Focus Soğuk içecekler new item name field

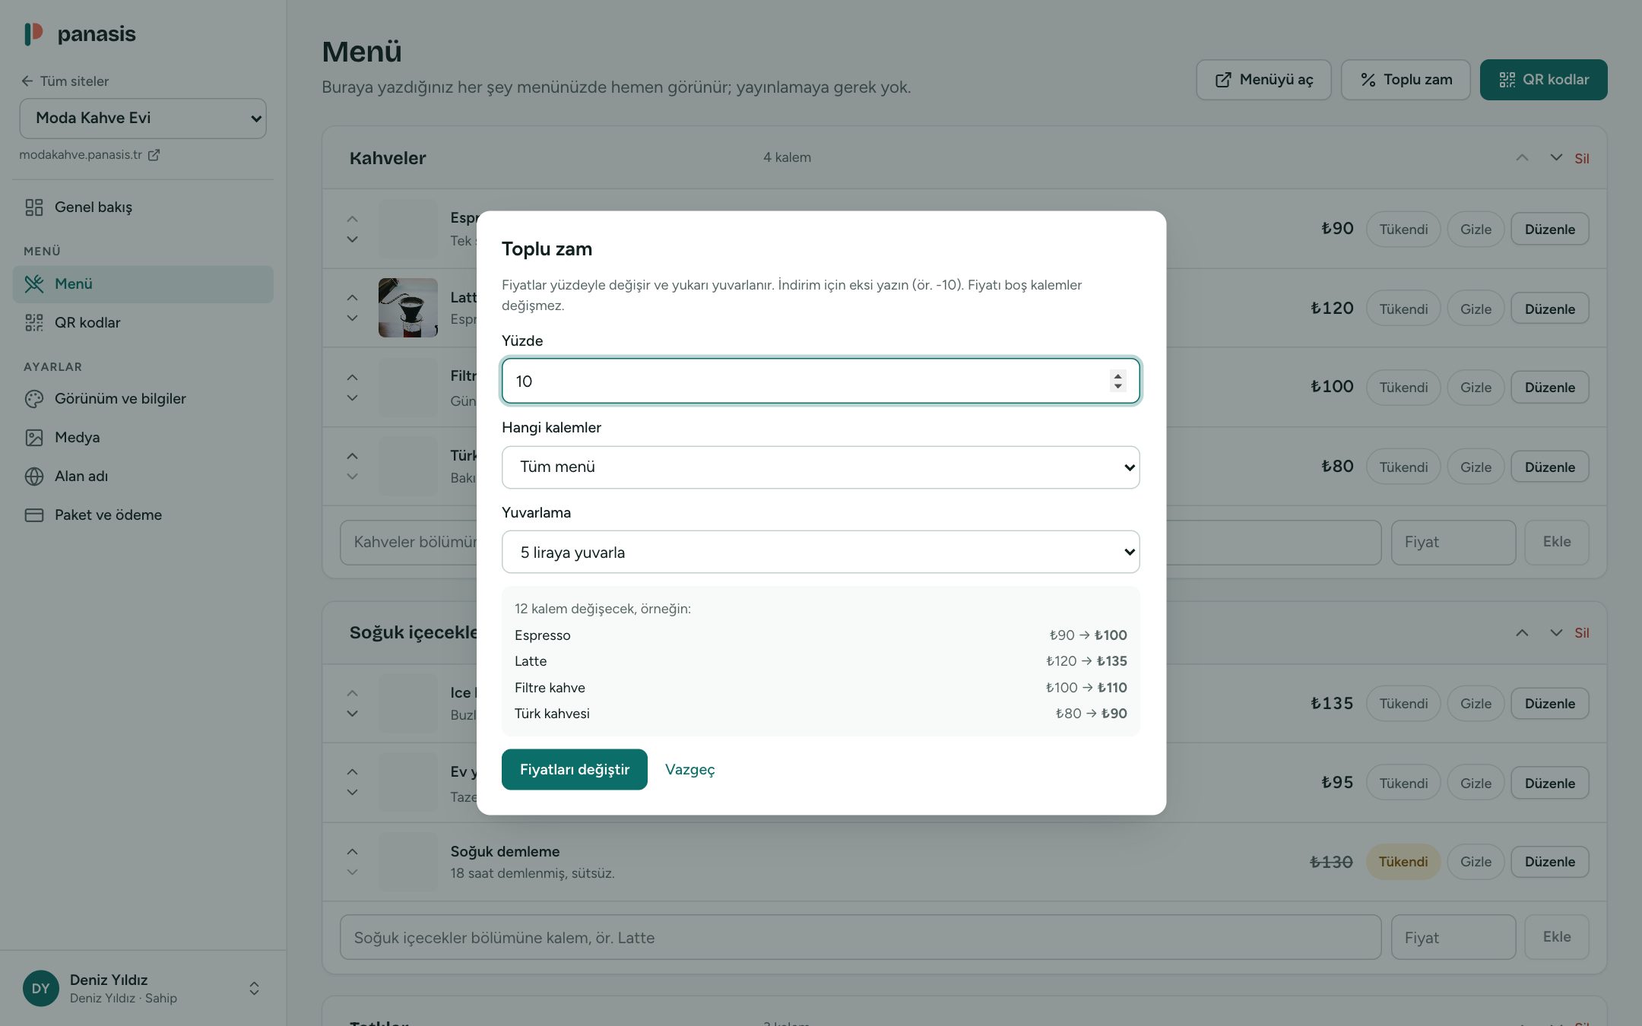tap(861, 937)
